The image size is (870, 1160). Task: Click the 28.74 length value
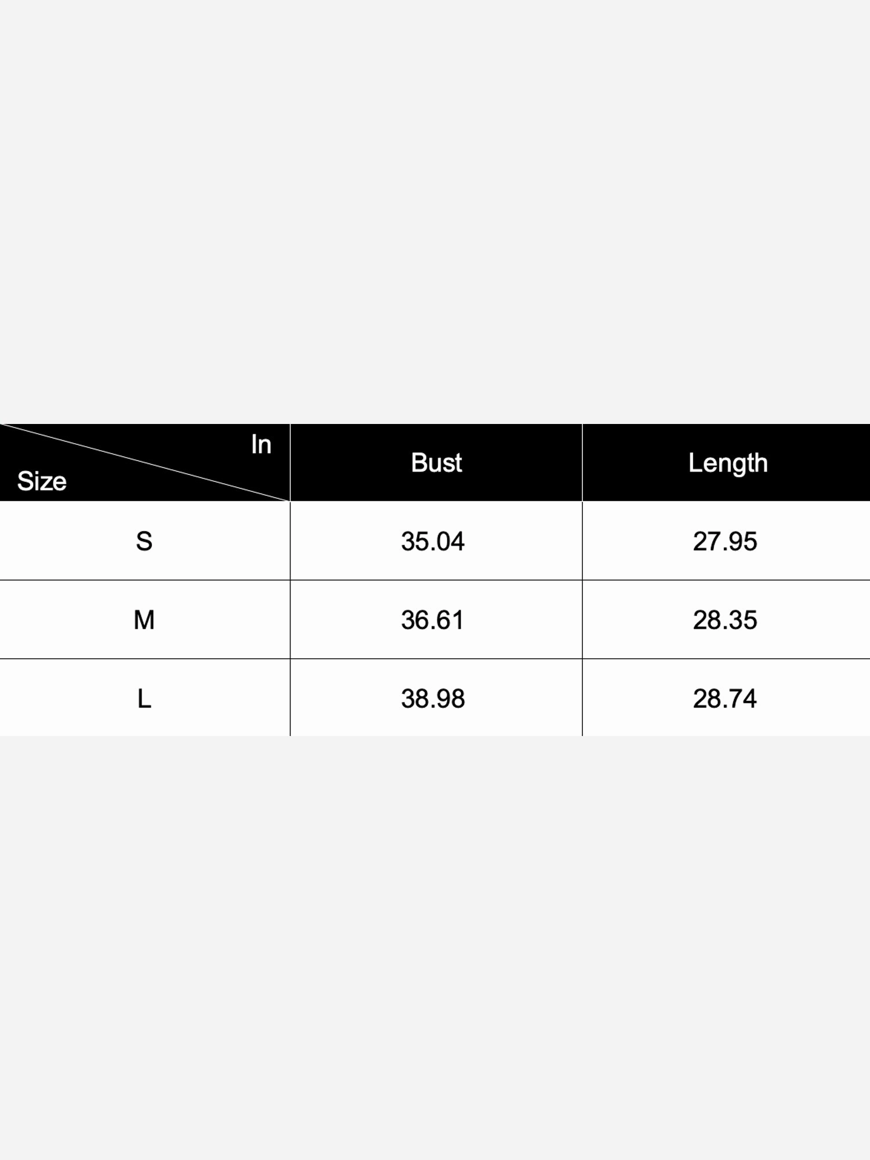[725, 698]
